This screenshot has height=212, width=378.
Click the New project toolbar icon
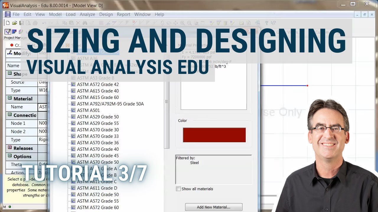click(x=8, y=23)
